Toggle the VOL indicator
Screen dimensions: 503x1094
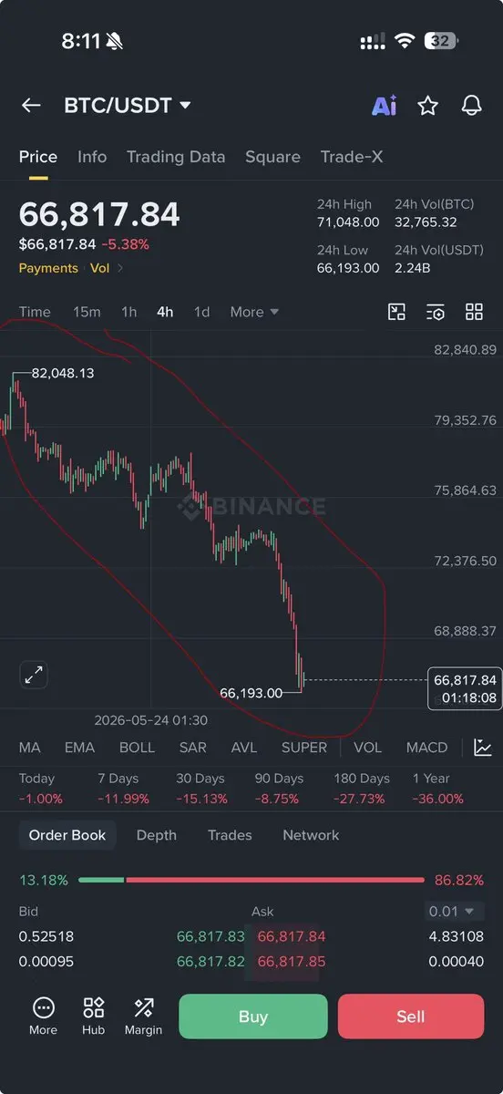[x=367, y=748]
